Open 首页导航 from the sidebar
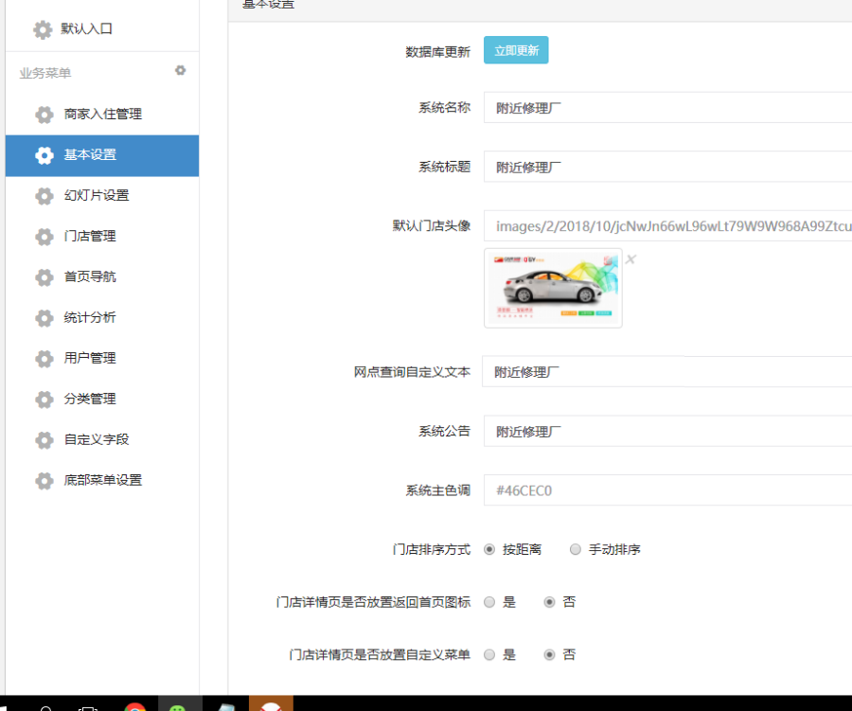The width and height of the screenshot is (852, 711). [x=90, y=277]
